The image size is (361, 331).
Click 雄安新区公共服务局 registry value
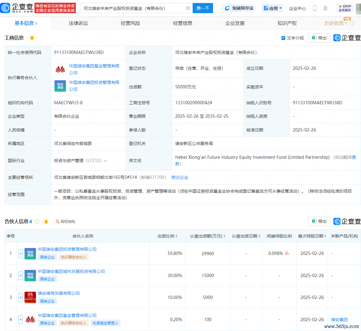tap(194, 143)
